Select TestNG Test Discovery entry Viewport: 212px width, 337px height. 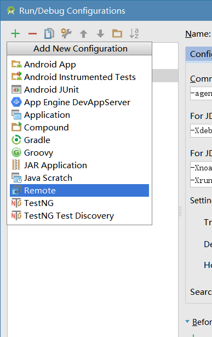[79, 215]
